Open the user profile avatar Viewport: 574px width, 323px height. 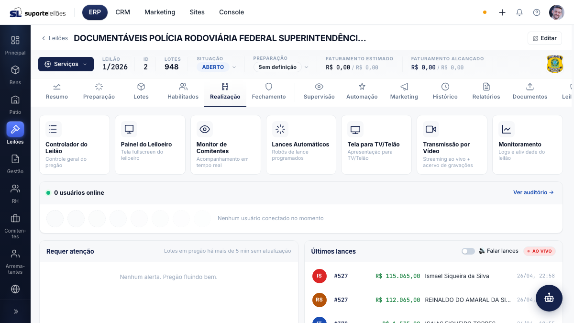click(x=557, y=12)
